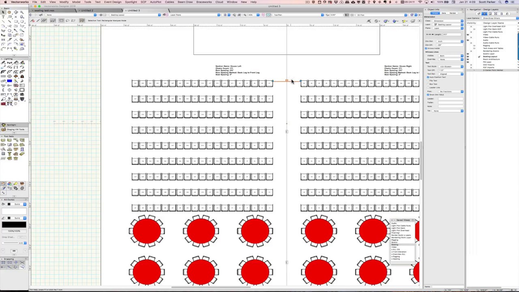The image size is (519, 292).
Task: Select the Mirror tool
Action: (3, 40)
